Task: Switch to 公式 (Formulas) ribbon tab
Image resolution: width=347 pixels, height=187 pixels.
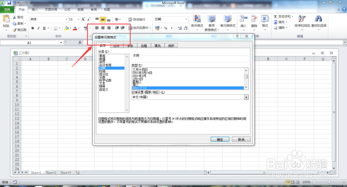Action: pyautogui.click(x=67, y=9)
